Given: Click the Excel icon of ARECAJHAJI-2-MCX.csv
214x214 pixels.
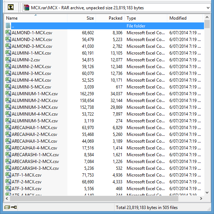Looking at the screenshot, I should point(8,134).
